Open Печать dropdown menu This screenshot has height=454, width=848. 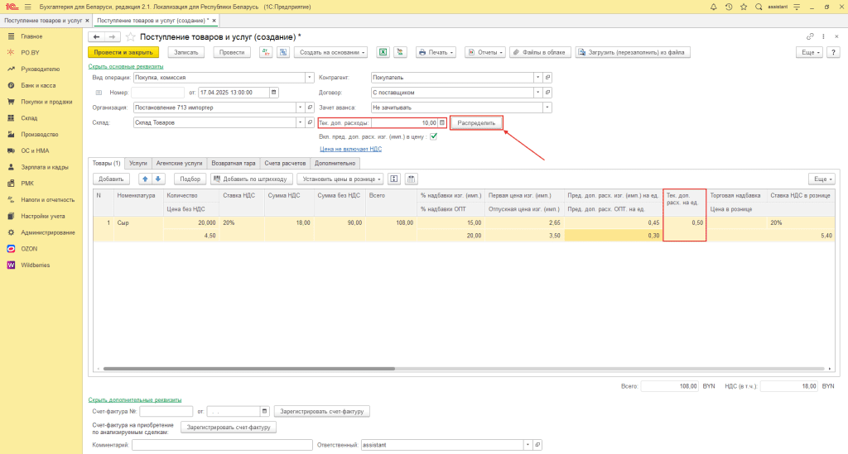point(436,52)
